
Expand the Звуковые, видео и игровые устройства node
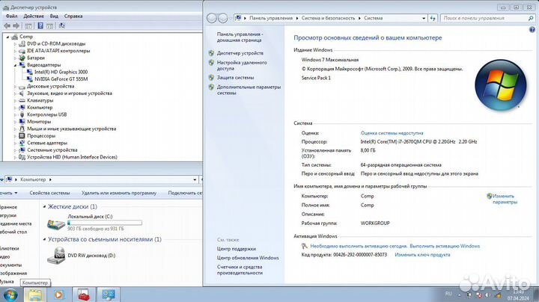click(x=15, y=93)
